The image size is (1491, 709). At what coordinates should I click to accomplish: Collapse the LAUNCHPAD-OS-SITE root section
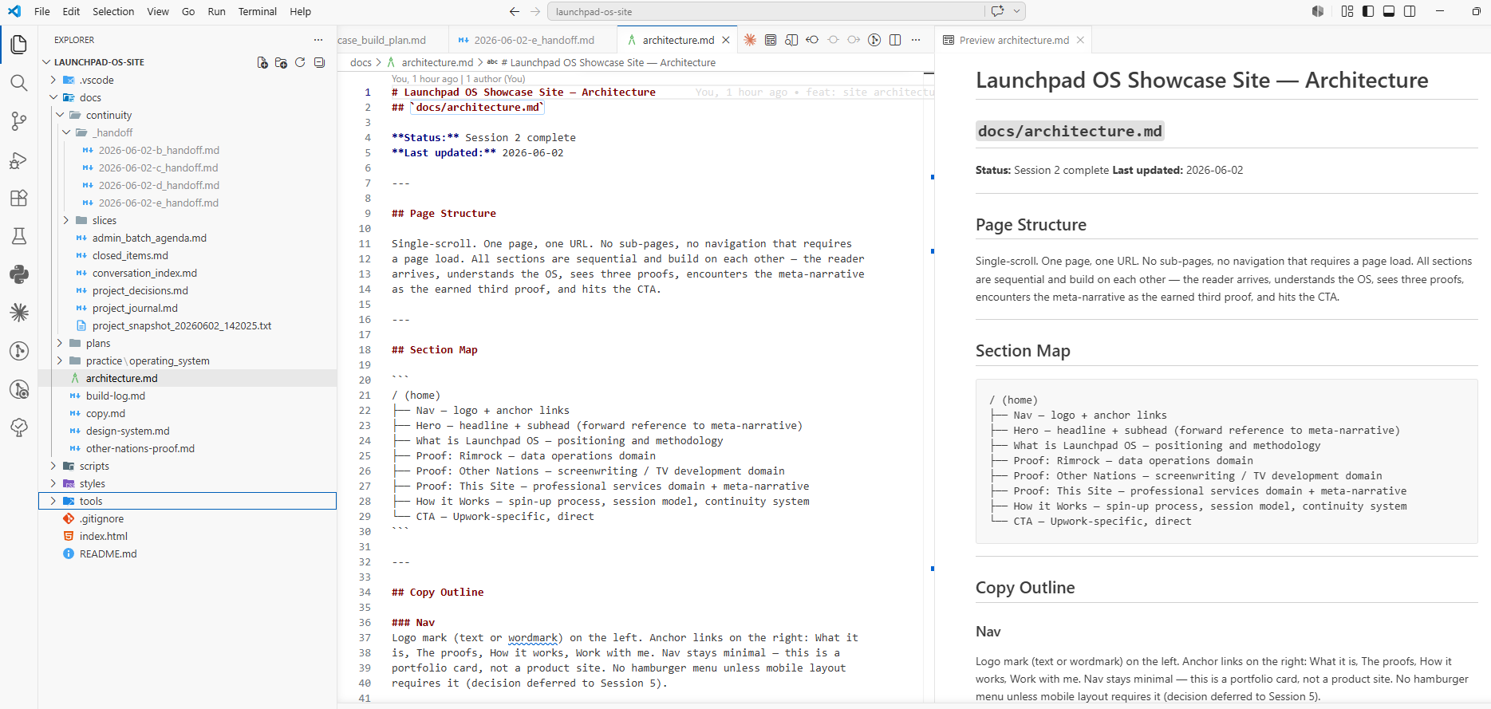(x=46, y=62)
